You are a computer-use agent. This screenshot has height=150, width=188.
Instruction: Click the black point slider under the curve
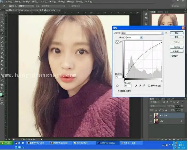click(x=124, y=81)
